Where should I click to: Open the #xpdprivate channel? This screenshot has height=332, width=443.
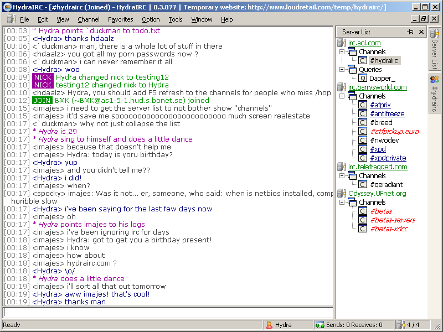[x=388, y=158]
